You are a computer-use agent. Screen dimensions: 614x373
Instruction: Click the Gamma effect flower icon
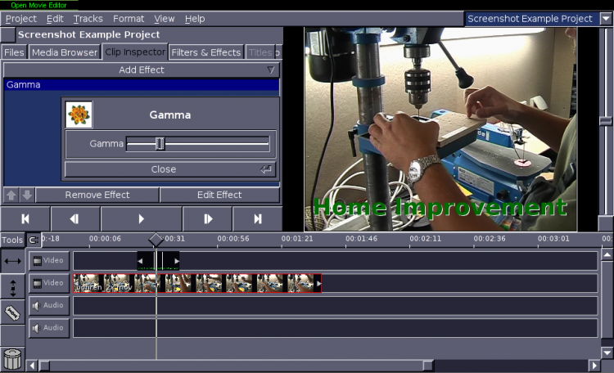tap(79, 115)
